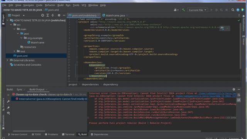
Task: Minimize the Build tool window
Action: tap(239, 89)
